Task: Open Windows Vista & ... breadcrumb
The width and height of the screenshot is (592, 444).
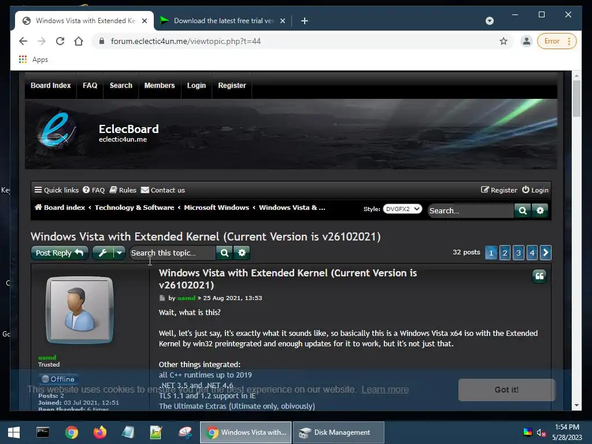Action: (x=292, y=208)
